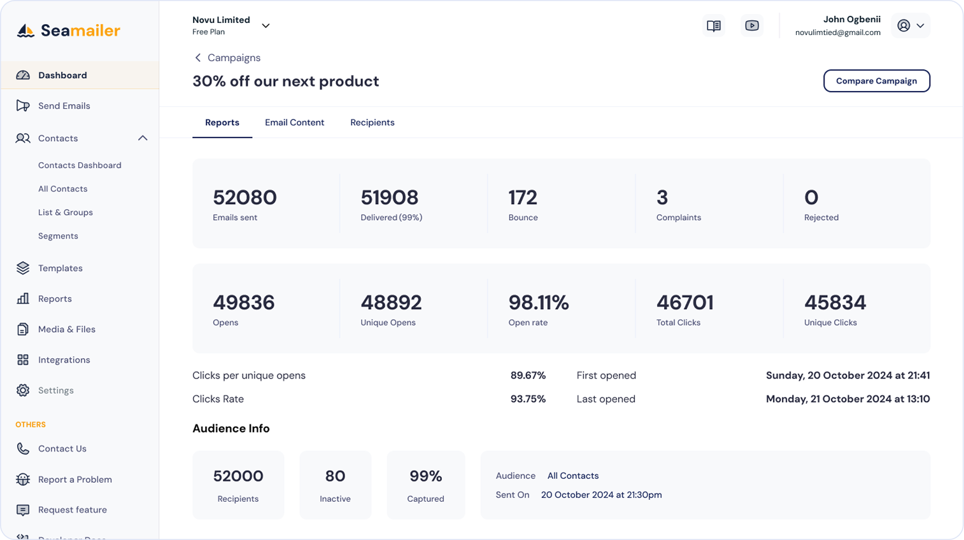Switch to the Email Content tab

point(294,123)
